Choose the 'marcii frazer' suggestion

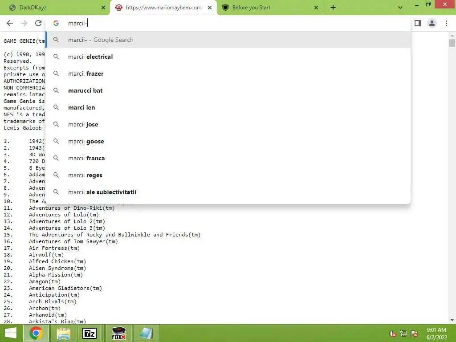(x=228, y=73)
